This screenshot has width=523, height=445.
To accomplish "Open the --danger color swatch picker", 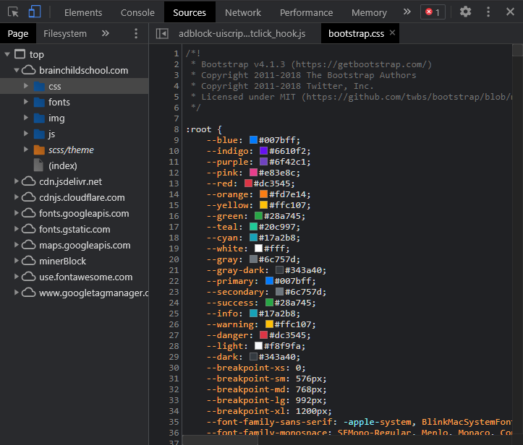I will (x=264, y=335).
